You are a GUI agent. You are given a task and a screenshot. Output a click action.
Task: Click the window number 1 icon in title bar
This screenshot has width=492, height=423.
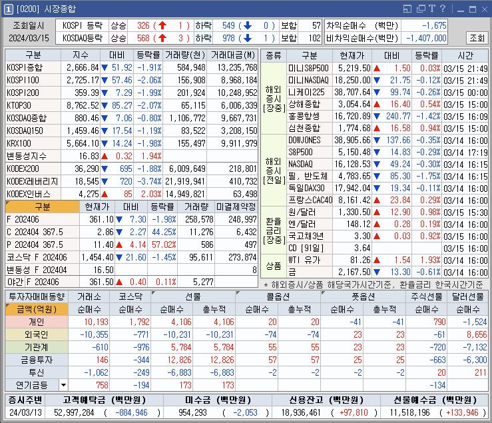tap(8, 9)
